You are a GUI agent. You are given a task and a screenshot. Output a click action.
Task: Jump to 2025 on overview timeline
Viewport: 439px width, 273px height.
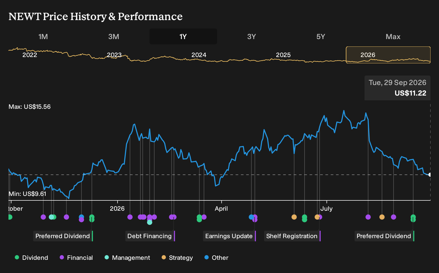[283, 55]
